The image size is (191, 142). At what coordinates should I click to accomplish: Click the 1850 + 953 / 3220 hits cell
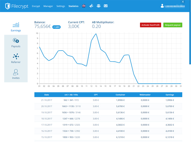point(71,137)
